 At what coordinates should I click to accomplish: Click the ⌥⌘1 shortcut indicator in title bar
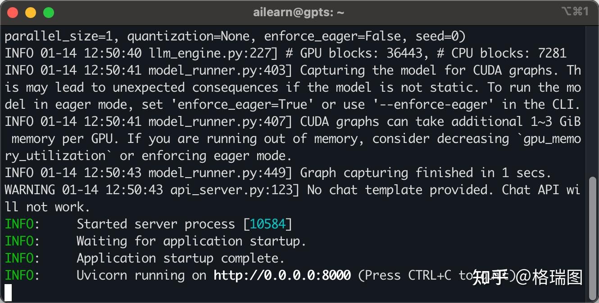tap(575, 12)
